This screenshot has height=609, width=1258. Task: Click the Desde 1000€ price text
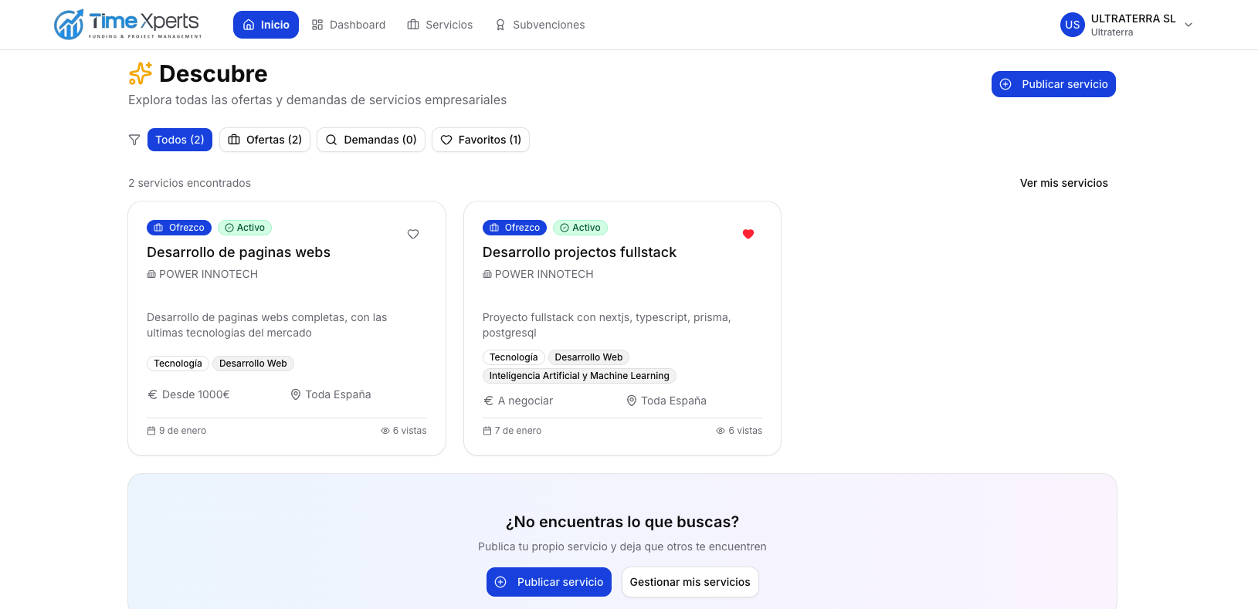coord(196,394)
